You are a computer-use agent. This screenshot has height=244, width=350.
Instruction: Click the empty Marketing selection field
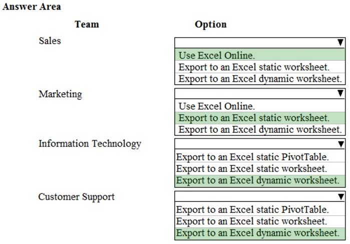tap(260, 93)
